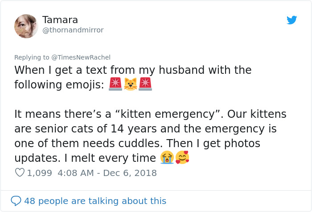Click the siren emoji before the cat
The image size is (312, 212).
tap(115, 84)
